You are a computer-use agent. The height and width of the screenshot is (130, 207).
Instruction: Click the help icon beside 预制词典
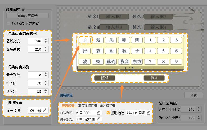(23, 9)
